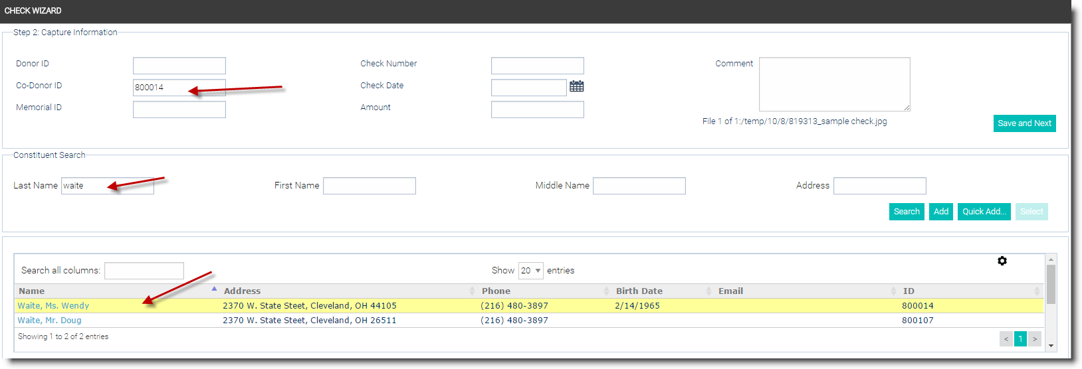The image size is (1082, 369).
Task: Focus the Amount field
Action: (x=538, y=110)
